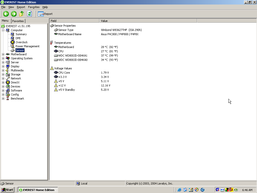The height and width of the screenshot is (193, 257).
Task: Sort by the Value column header
Action: pos(148,21)
